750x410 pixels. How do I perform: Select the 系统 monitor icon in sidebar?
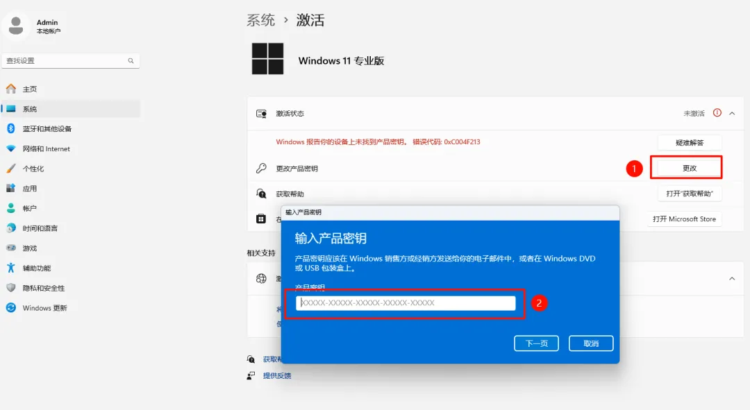(11, 109)
